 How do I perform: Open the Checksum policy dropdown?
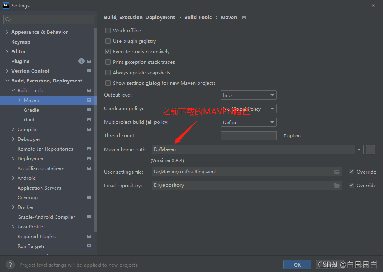[x=249, y=109]
